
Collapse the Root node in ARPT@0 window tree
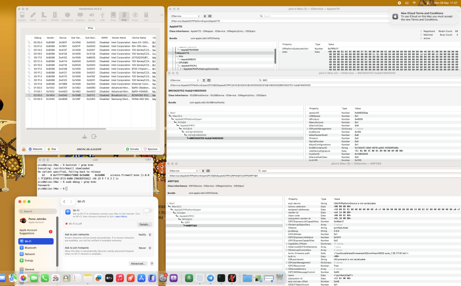pyautogui.click(x=168, y=203)
